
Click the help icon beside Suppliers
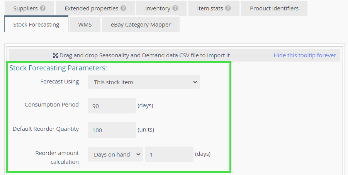42,8
